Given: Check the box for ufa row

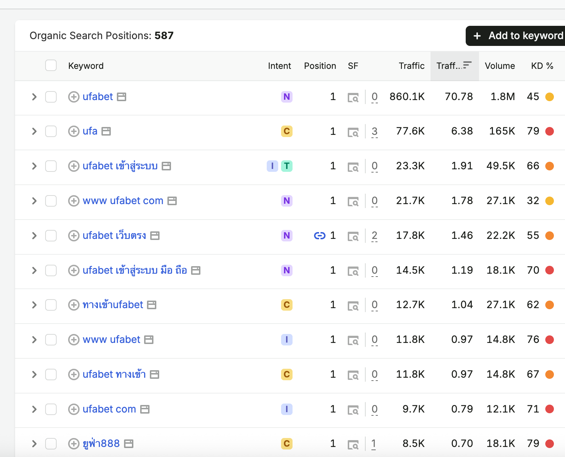Looking at the screenshot, I should pos(51,131).
